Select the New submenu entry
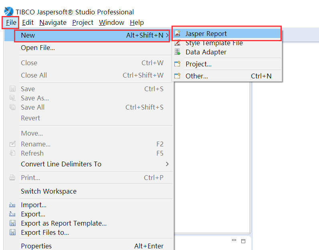This screenshot has width=319, height=250. [x=89, y=35]
